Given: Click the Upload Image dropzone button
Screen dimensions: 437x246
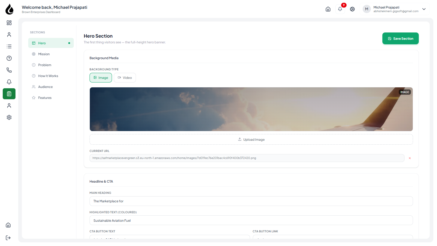Looking at the screenshot, I should point(251,140).
